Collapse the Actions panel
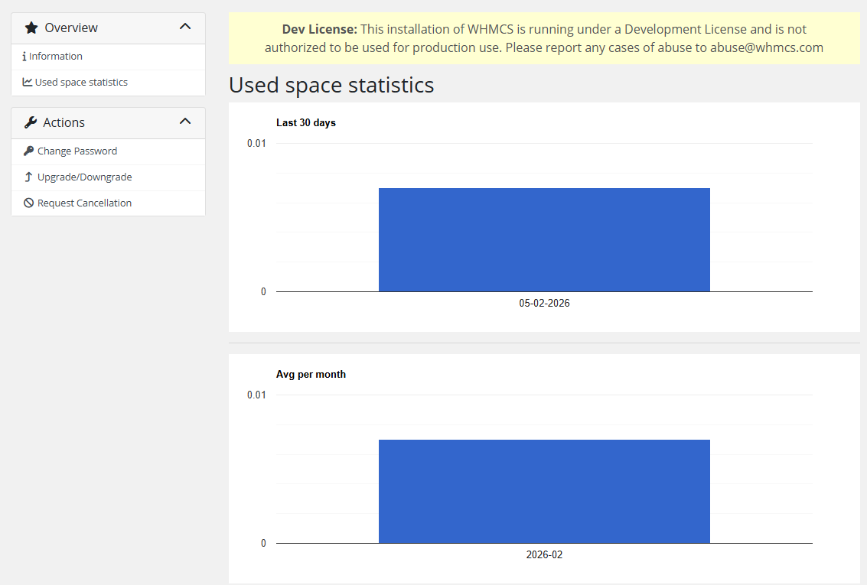The width and height of the screenshot is (867, 585). [184, 121]
